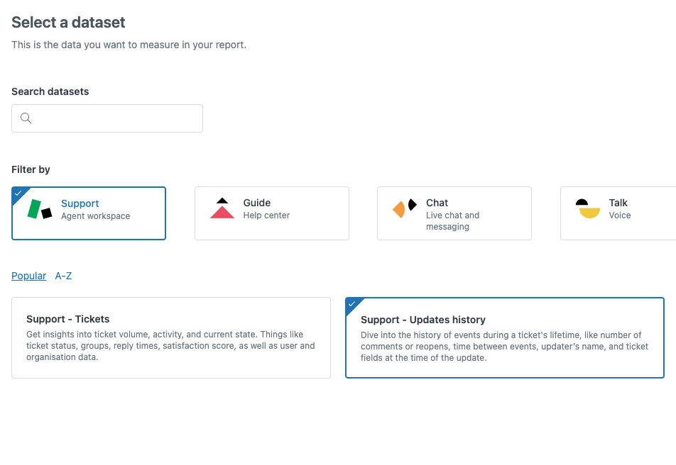Image resolution: width=676 pixels, height=465 pixels.
Task: Sort datasets A-Z
Action: (63, 276)
